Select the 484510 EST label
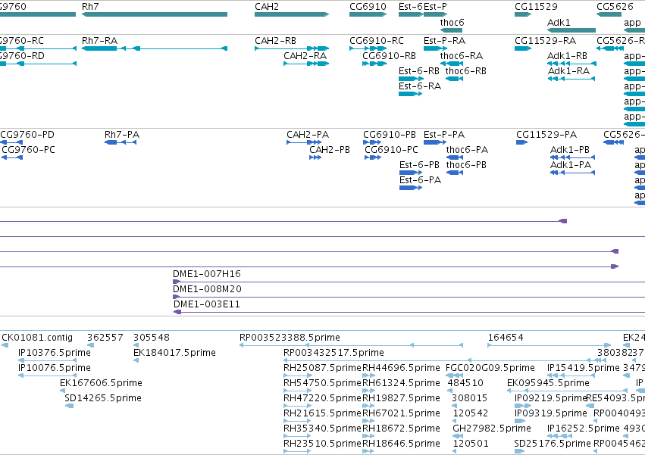Screen dimensions: 645x455 tap(465, 383)
